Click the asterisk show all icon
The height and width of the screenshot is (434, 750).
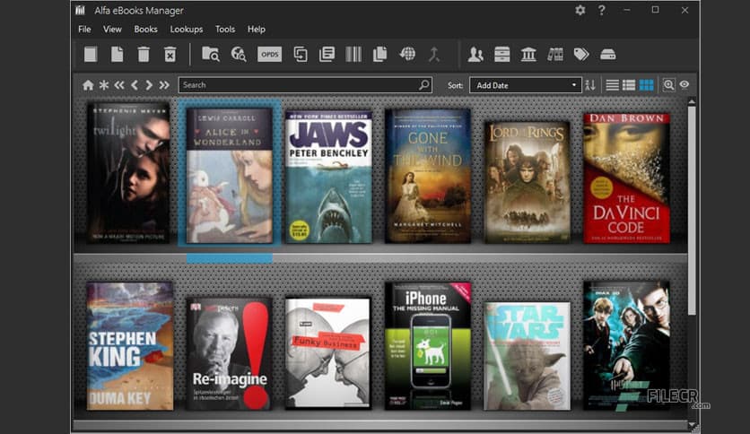pos(104,85)
